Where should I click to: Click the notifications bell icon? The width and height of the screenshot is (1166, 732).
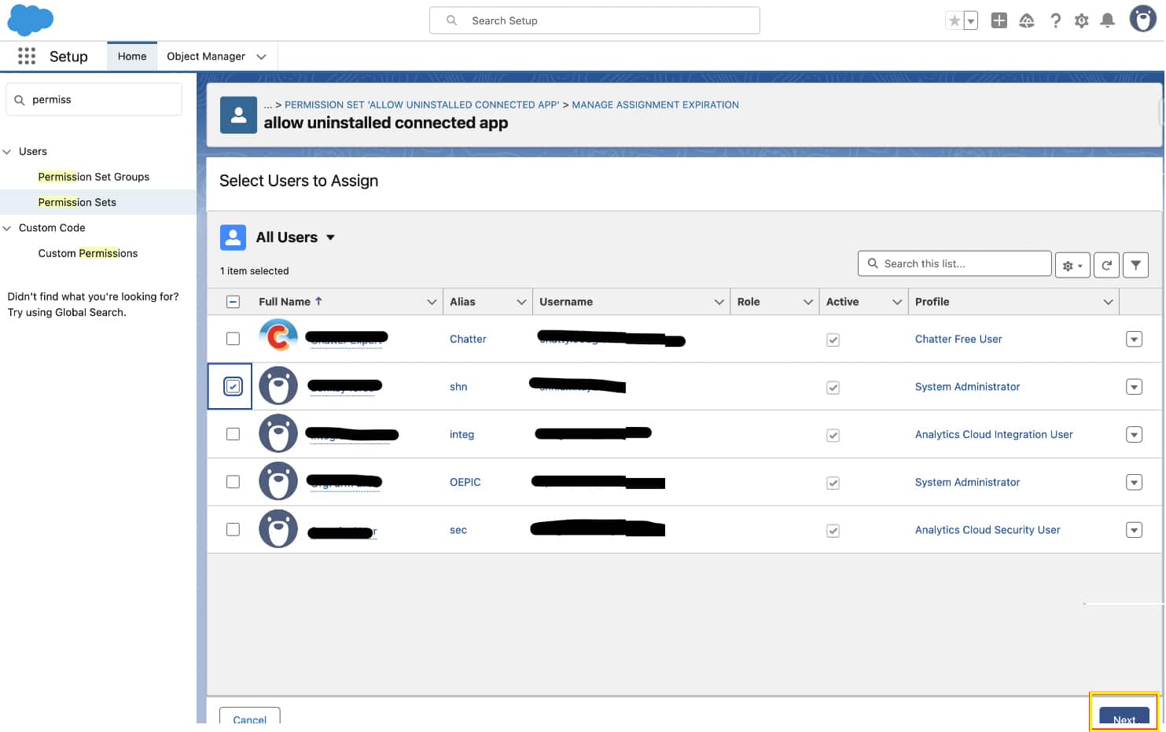pos(1107,20)
